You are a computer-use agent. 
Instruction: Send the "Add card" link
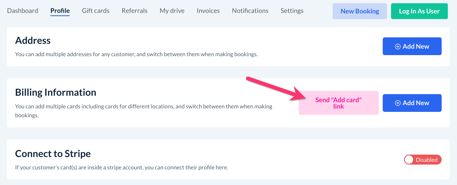click(x=338, y=103)
